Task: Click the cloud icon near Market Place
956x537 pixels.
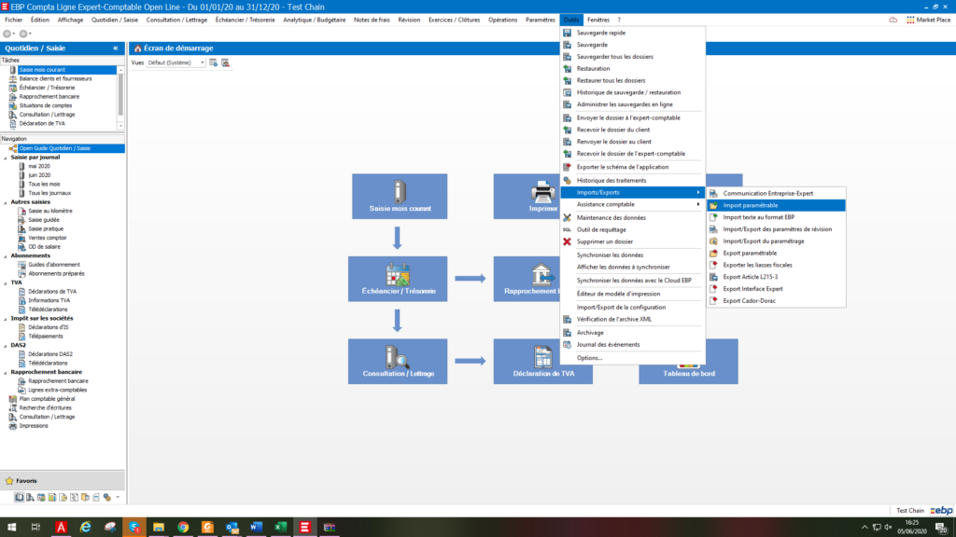Action: (x=893, y=20)
